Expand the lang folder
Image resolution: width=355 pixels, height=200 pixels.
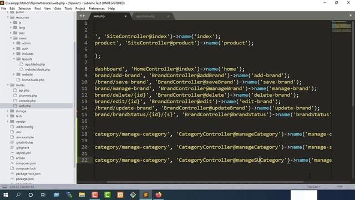click(x=11, y=27)
